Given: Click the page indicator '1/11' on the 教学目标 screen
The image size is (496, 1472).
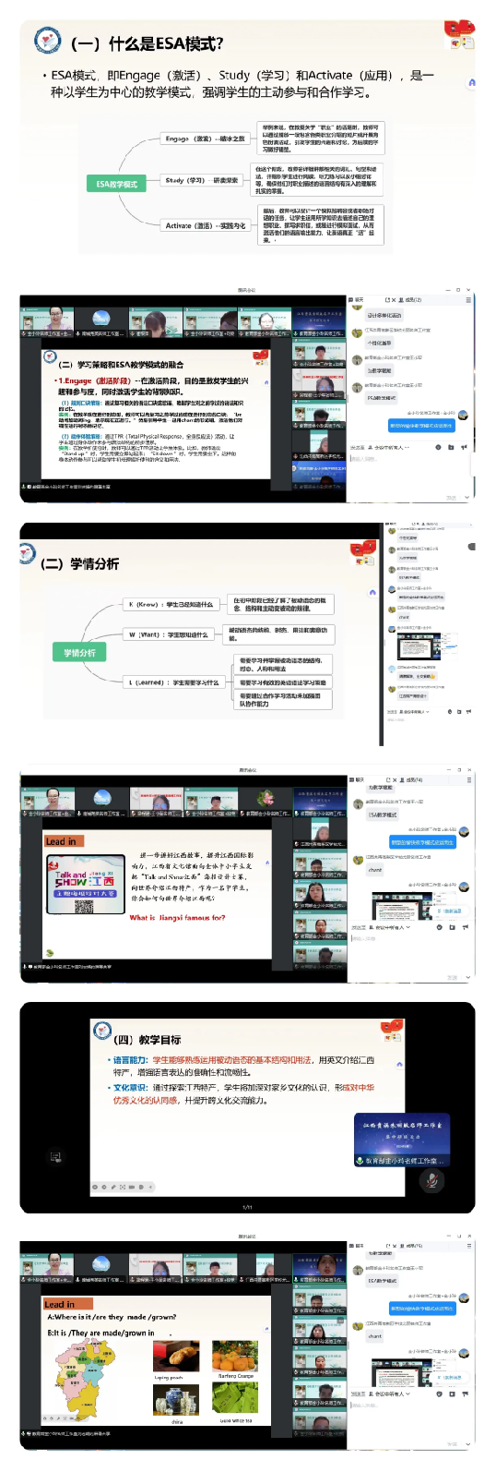Looking at the screenshot, I should (x=247, y=1207).
